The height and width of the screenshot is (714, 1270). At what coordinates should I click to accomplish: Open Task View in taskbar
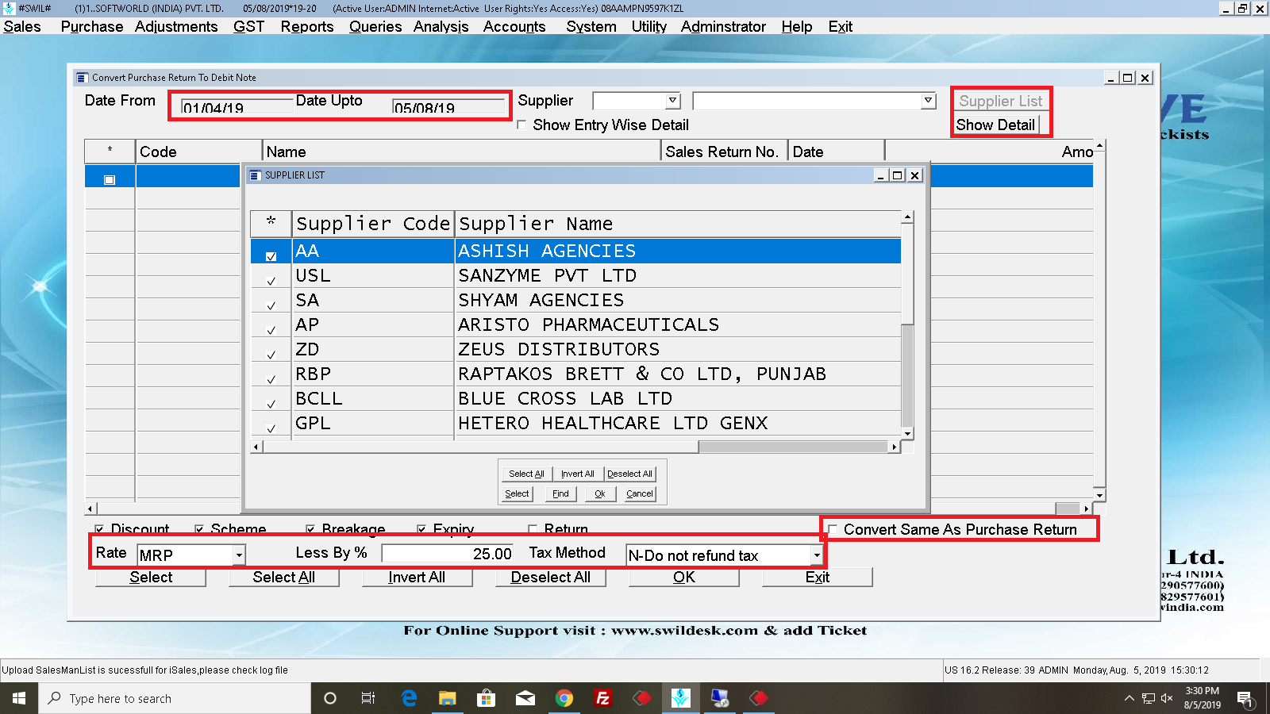(368, 698)
